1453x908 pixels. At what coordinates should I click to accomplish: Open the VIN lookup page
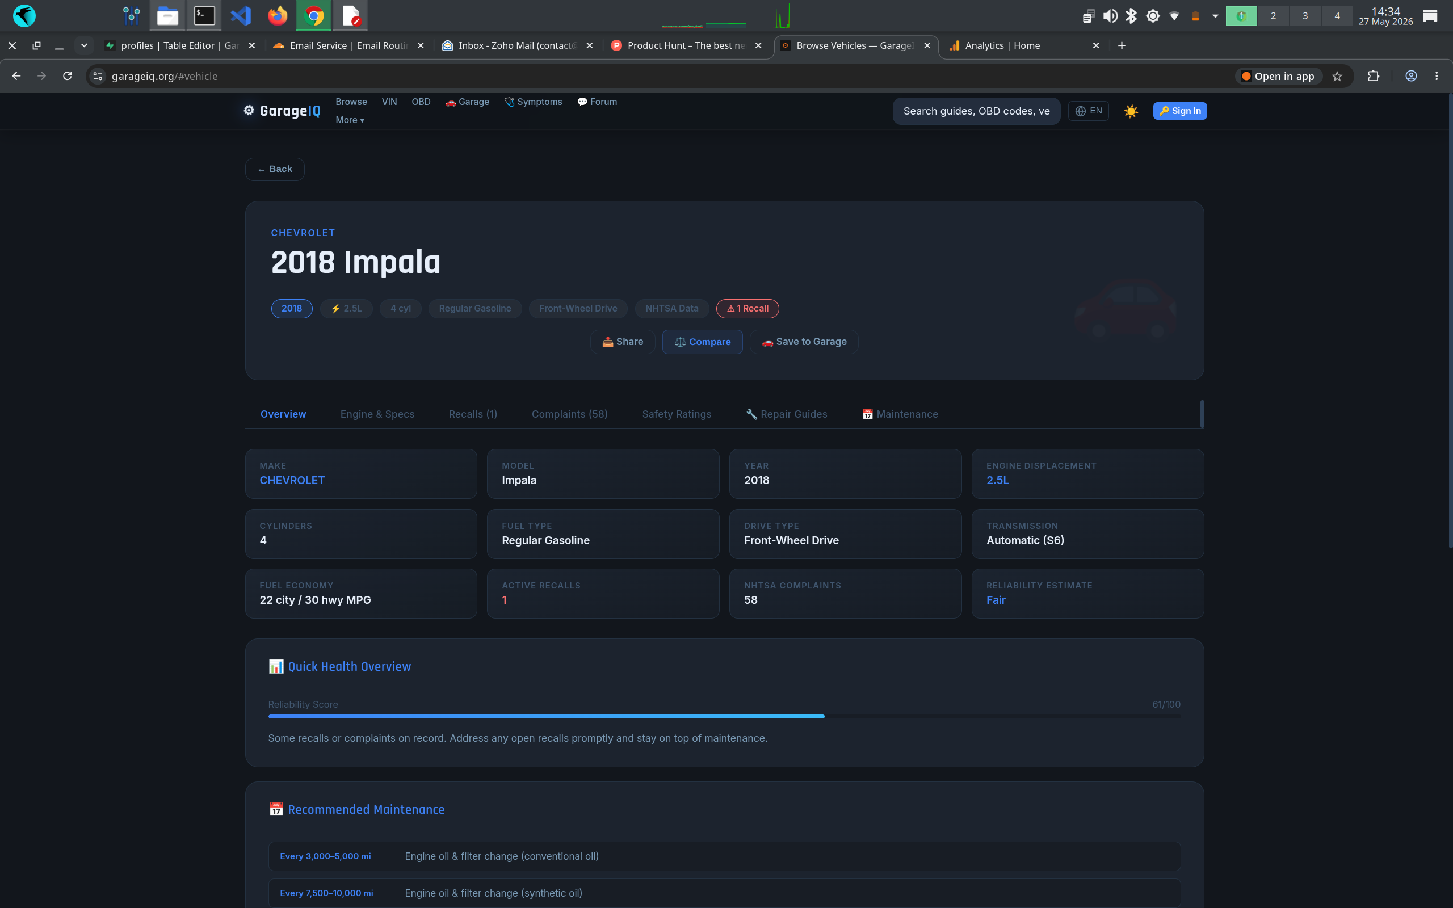tap(389, 102)
